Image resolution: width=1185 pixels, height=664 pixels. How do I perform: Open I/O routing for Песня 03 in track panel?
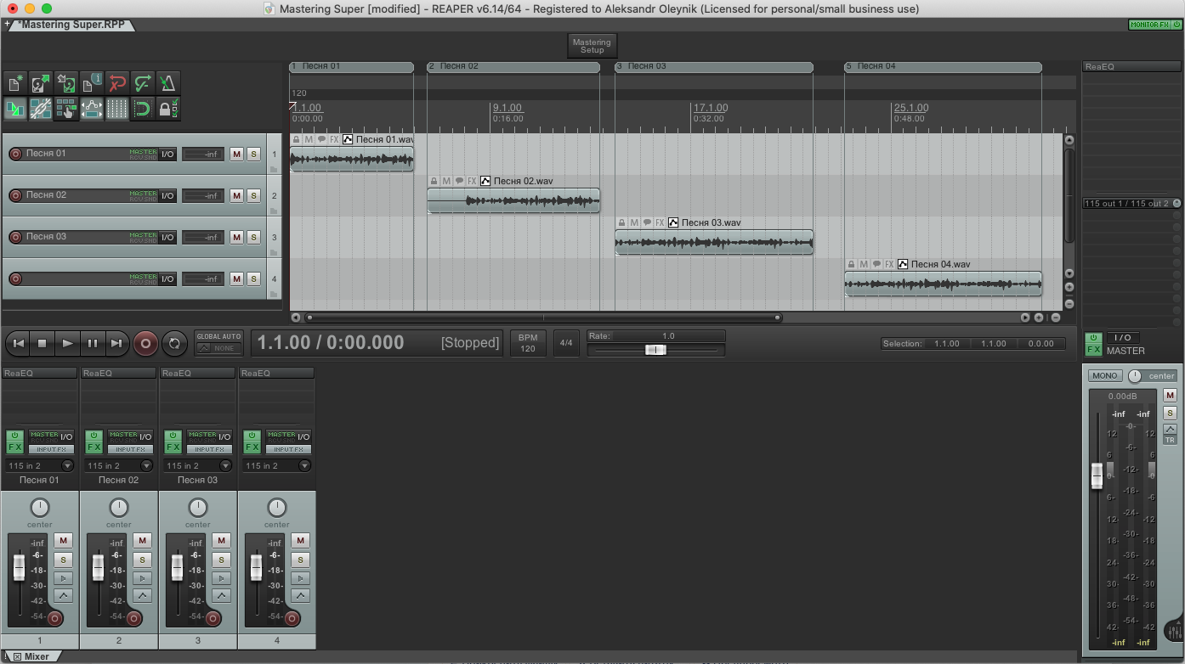tap(167, 237)
